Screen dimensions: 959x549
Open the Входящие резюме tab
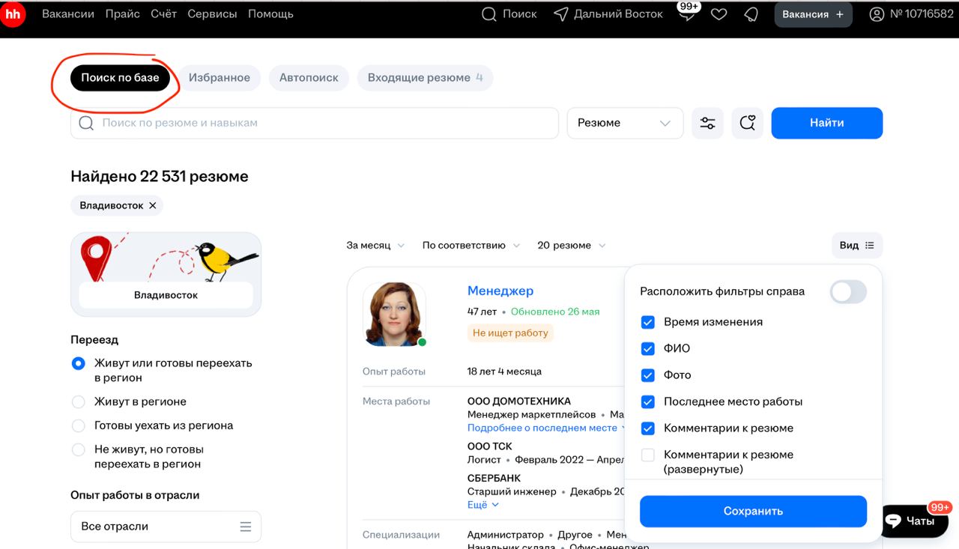click(x=425, y=77)
